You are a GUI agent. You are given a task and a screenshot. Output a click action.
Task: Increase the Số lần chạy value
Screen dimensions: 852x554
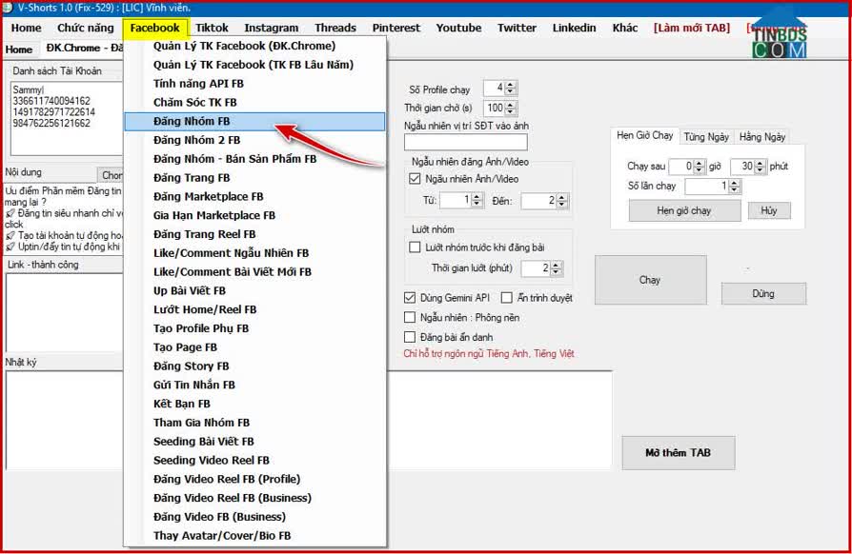(735, 184)
